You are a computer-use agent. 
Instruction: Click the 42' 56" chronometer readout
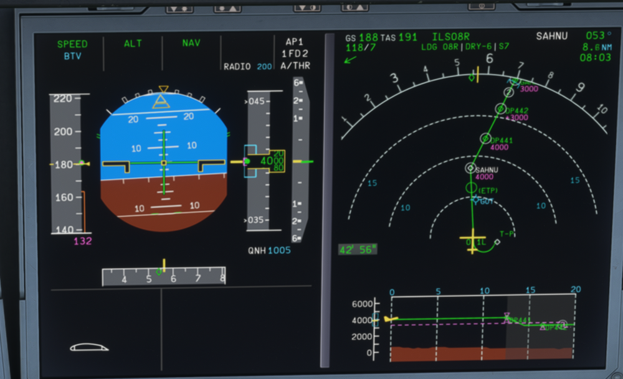(x=357, y=250)
